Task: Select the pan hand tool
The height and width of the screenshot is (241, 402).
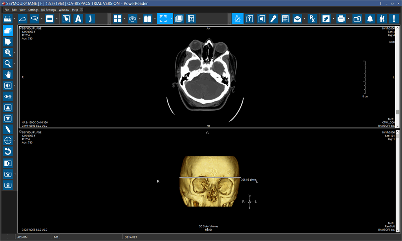Action: click(8, 74)
